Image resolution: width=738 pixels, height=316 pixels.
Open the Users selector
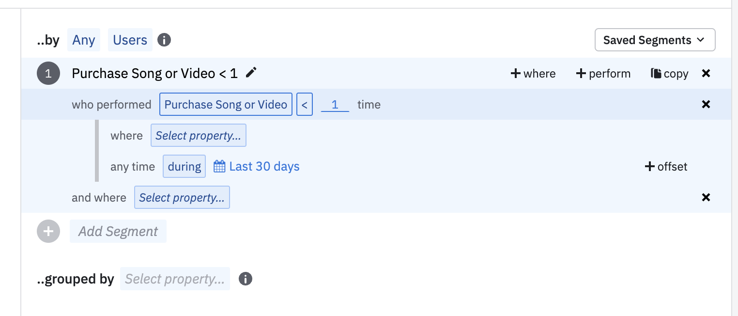130,40
